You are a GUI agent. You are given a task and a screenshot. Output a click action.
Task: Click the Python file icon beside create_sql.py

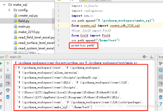click(x=16, y=16)
